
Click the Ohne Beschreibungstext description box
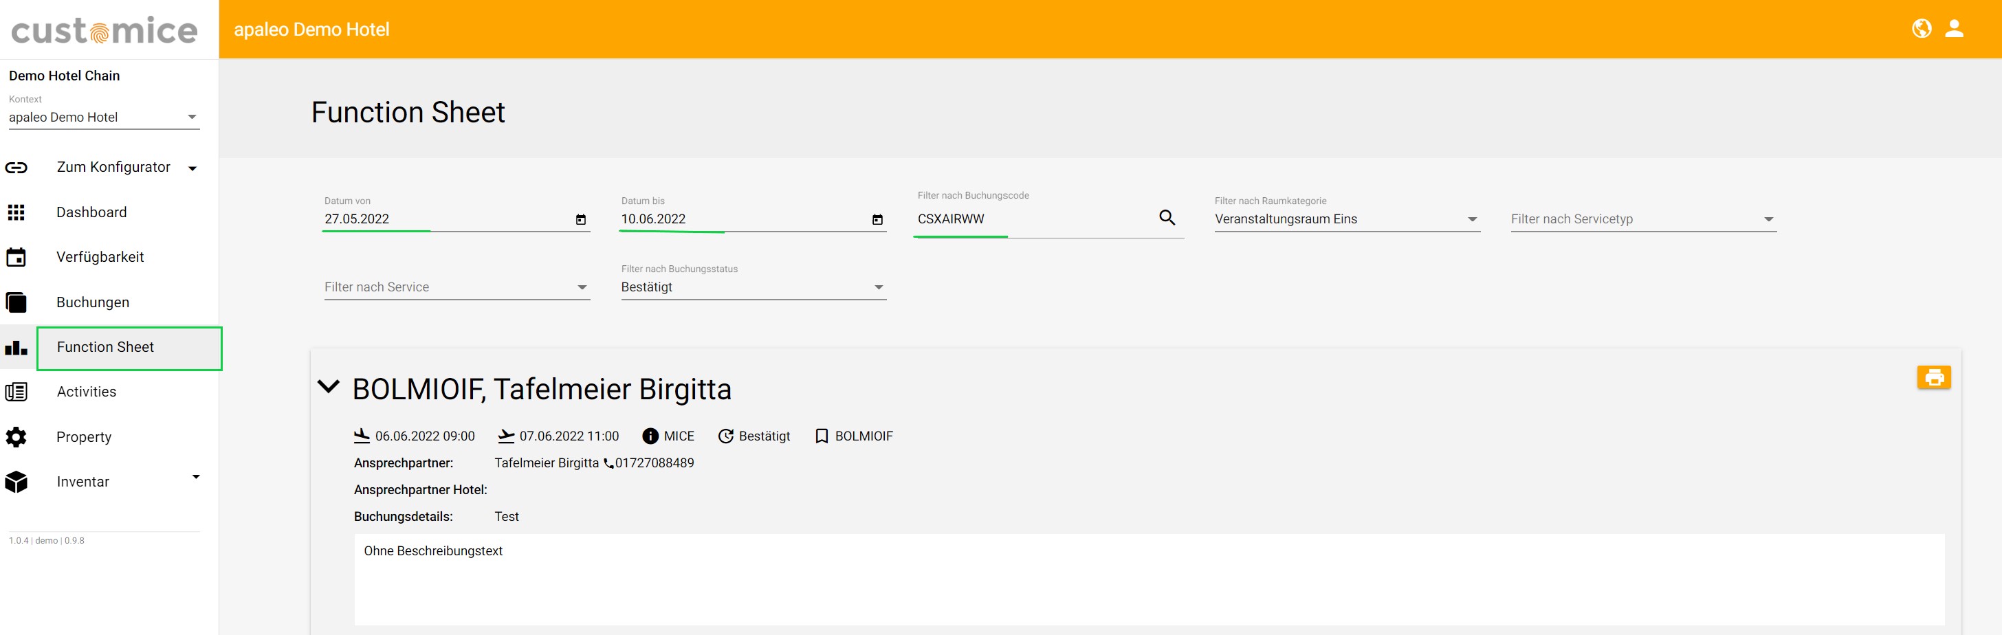(1149, 579)
